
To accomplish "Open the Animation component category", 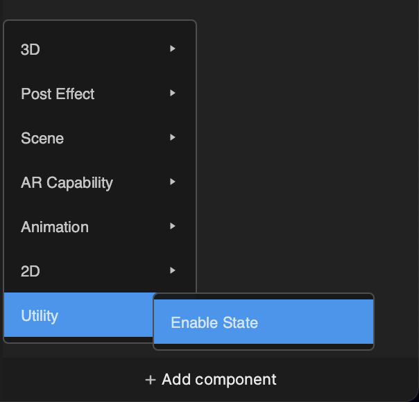I will point(100,227).
